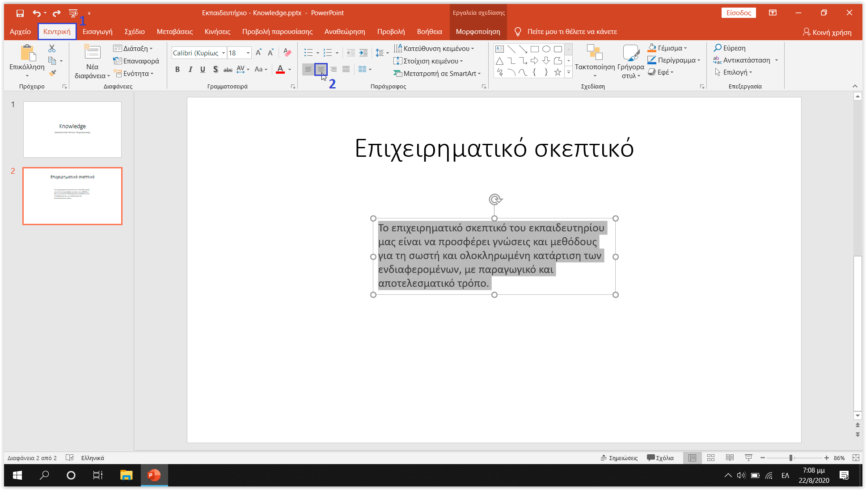Viewport: 866px width, 490px height.
Task: Select slide 1 Knowledge thumbnail
Action: click(x=72, y=130)
